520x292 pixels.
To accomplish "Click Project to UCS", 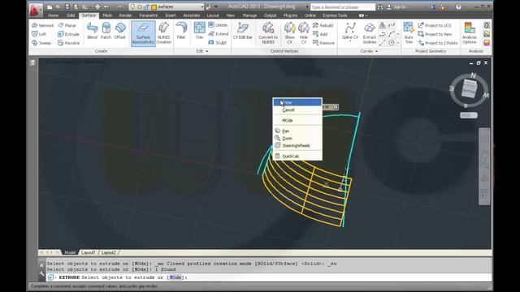I will point(435,25).
